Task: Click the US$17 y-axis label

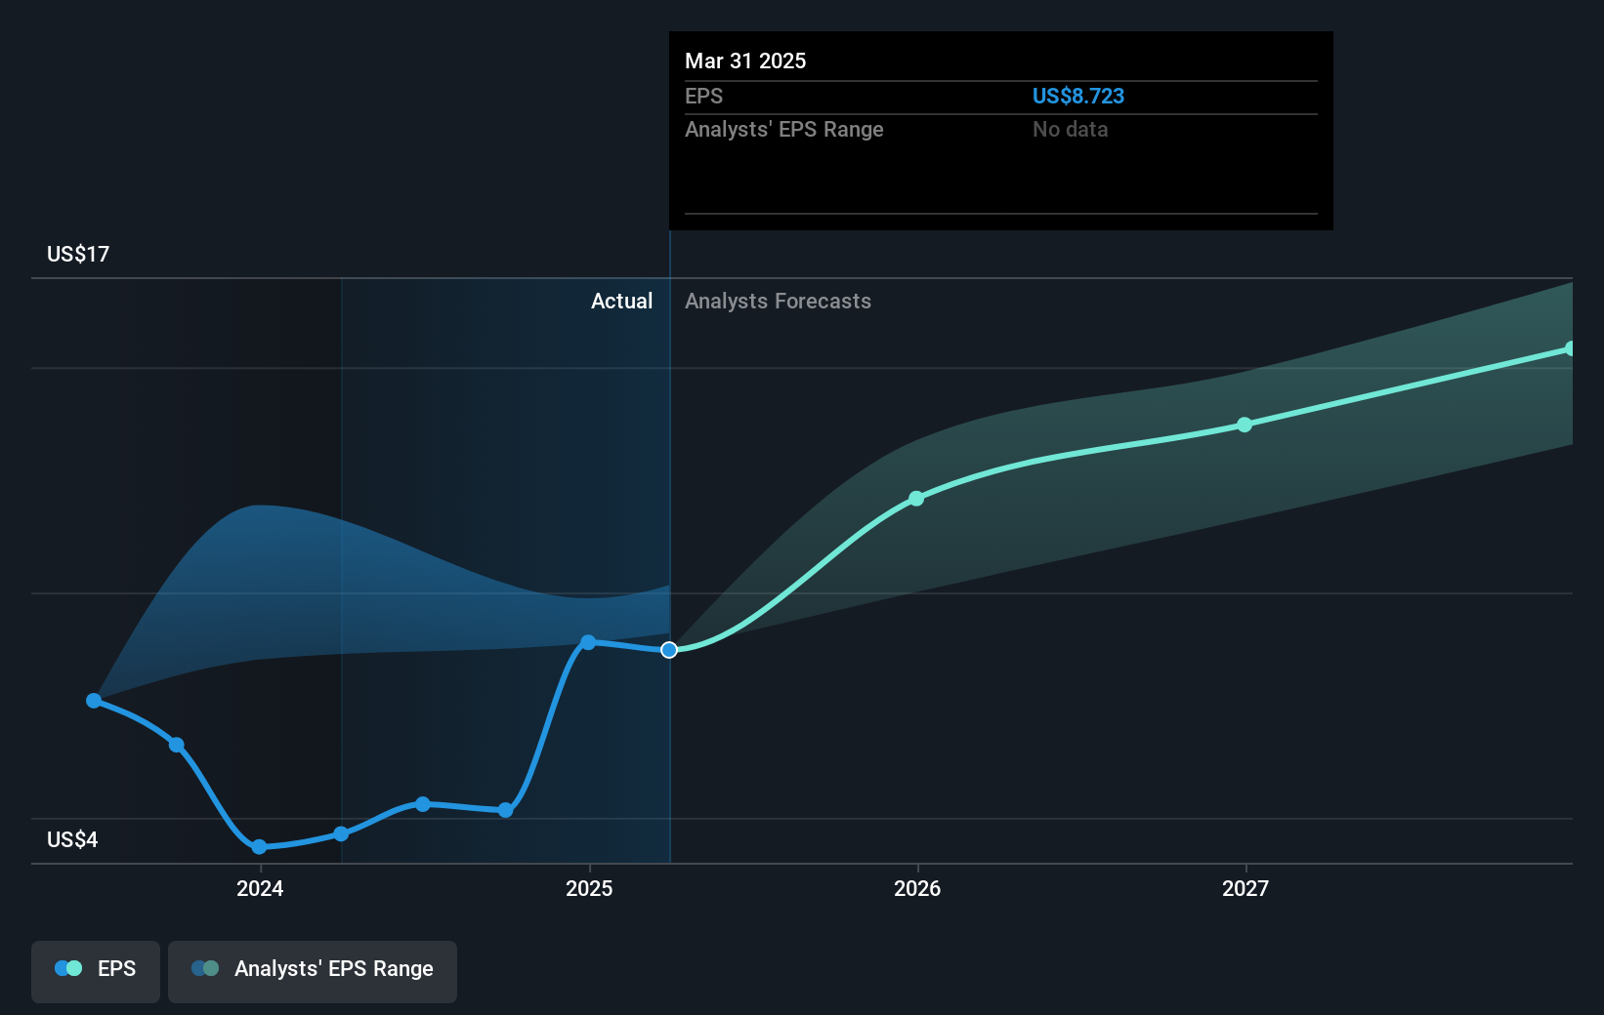Action: 78,254
